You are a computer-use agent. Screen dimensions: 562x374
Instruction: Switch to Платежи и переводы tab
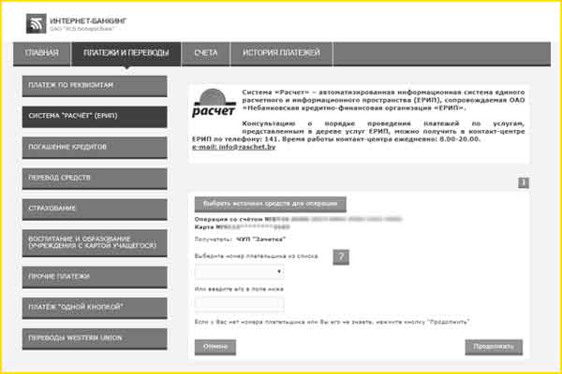[x=126, y=54]
